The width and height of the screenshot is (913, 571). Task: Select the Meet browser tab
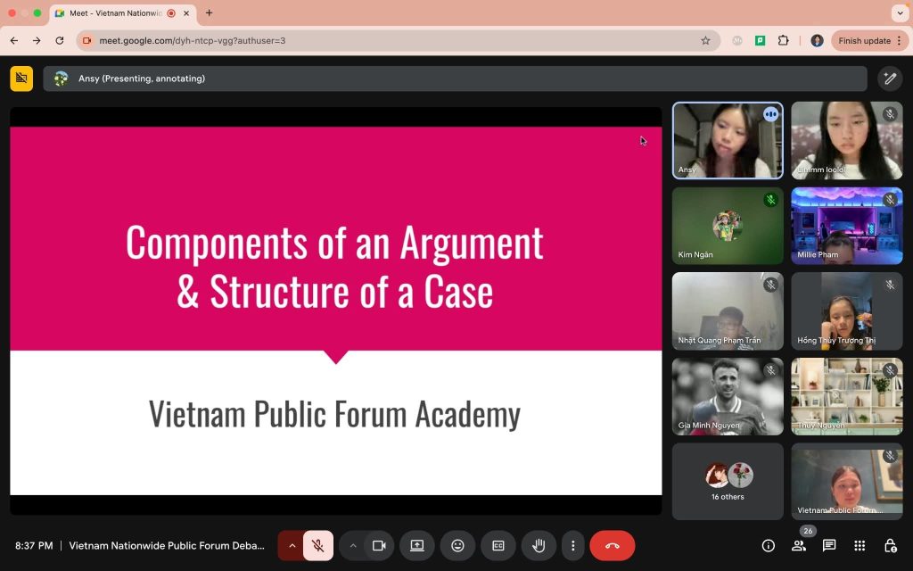point(117,12)
